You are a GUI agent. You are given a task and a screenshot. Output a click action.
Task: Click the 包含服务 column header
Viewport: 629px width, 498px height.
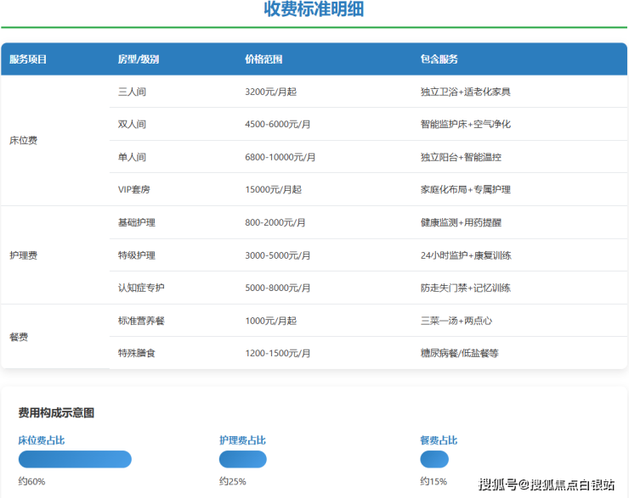click(x=439, y=59)
